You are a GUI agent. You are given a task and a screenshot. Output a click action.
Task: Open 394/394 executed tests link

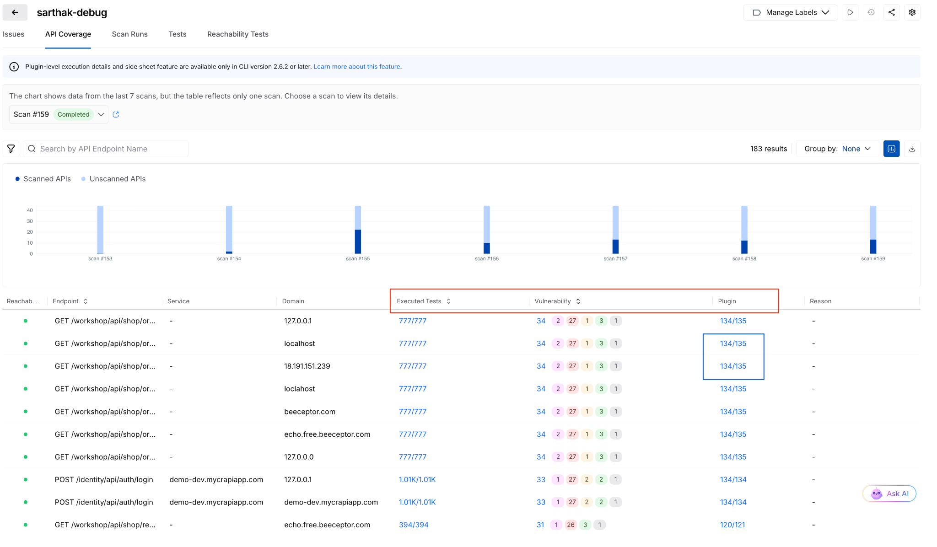[414, 525]
